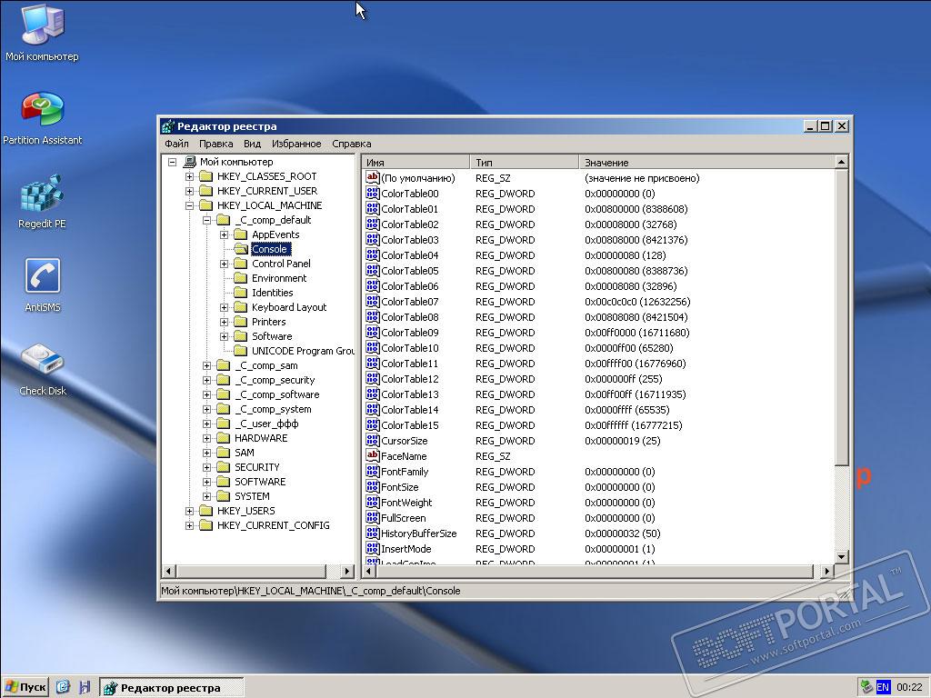Viewport: 931px width, 698px height.
Task: Click first quick launch icon beside Start
Action: [63, 687]
